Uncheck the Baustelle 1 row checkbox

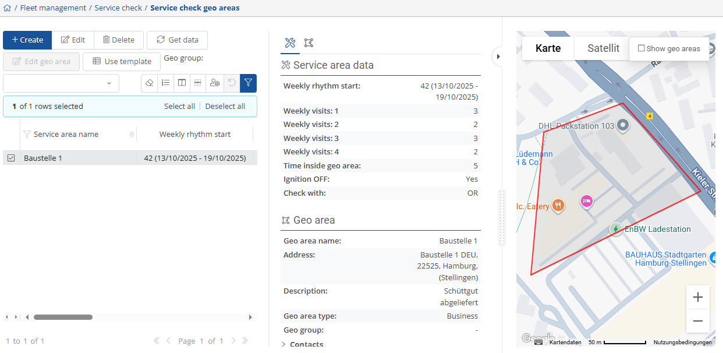click(11, 158)
